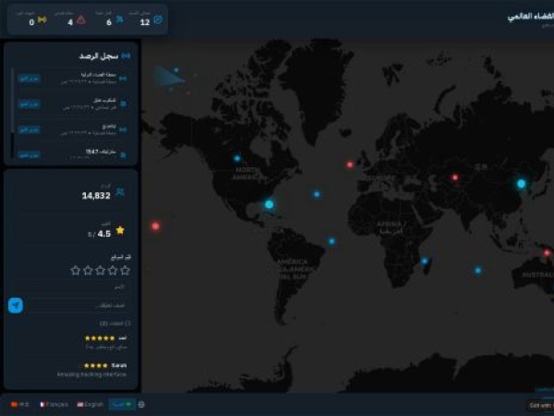This screenshot has height=416, width=554.
Task: Click the send comment paper-plane button
Action: 15,305
